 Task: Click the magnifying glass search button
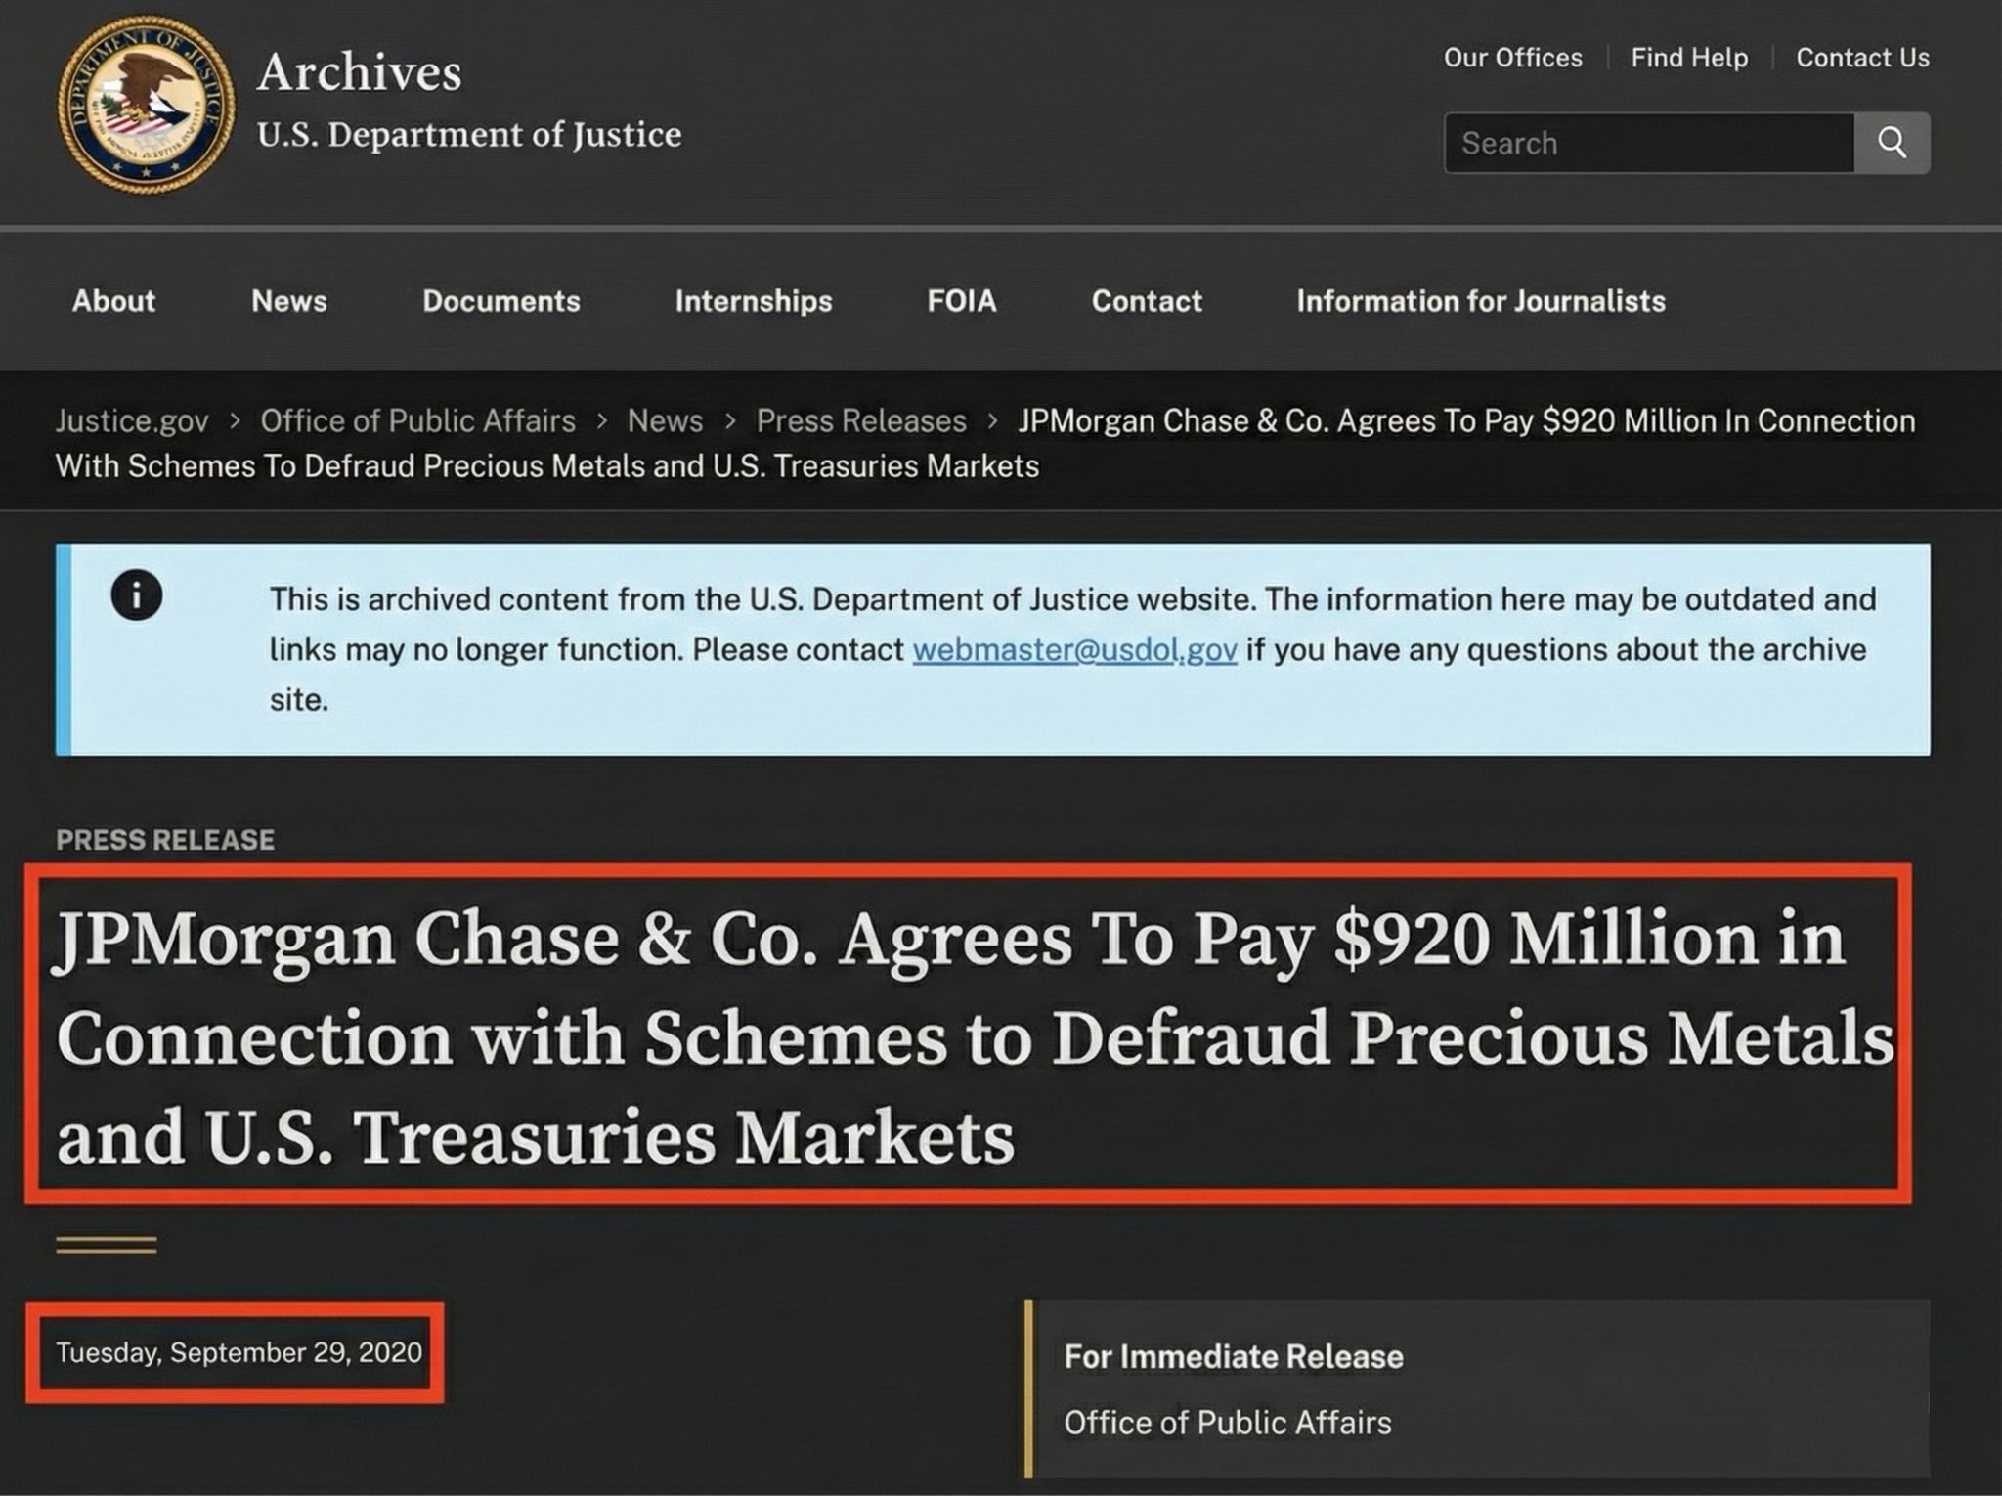(1892, 143)
